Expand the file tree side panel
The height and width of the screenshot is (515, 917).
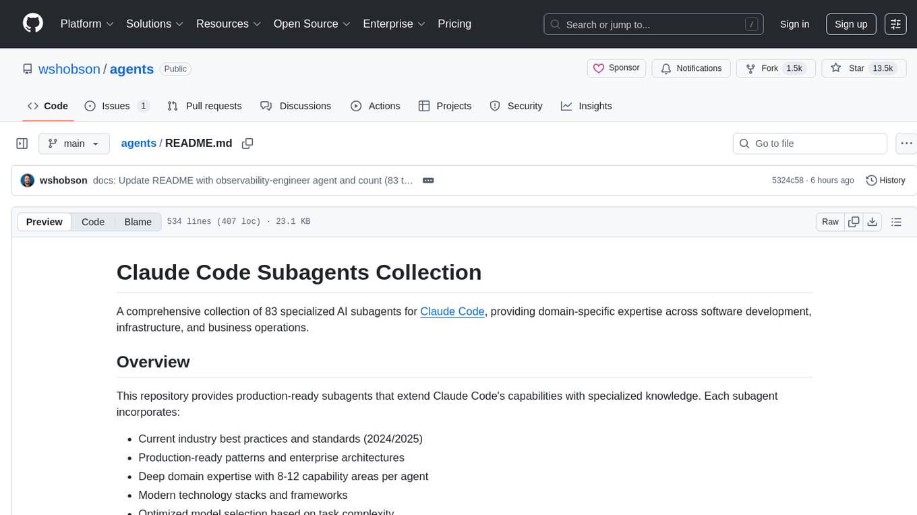click(x=22, y=144)
